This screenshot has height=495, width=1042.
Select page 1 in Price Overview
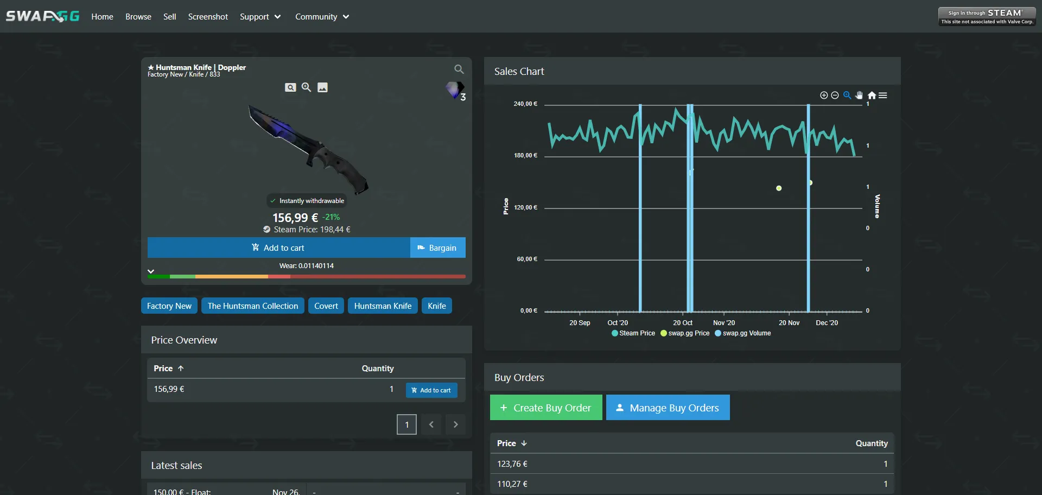click(406, 424)
